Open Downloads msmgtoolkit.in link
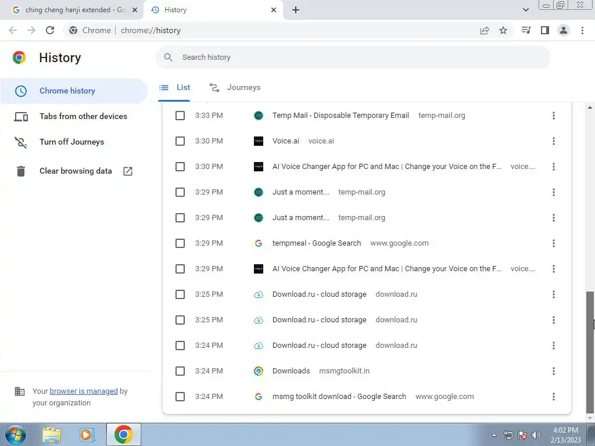Viewport: 595px width, 446px height. 291,371
